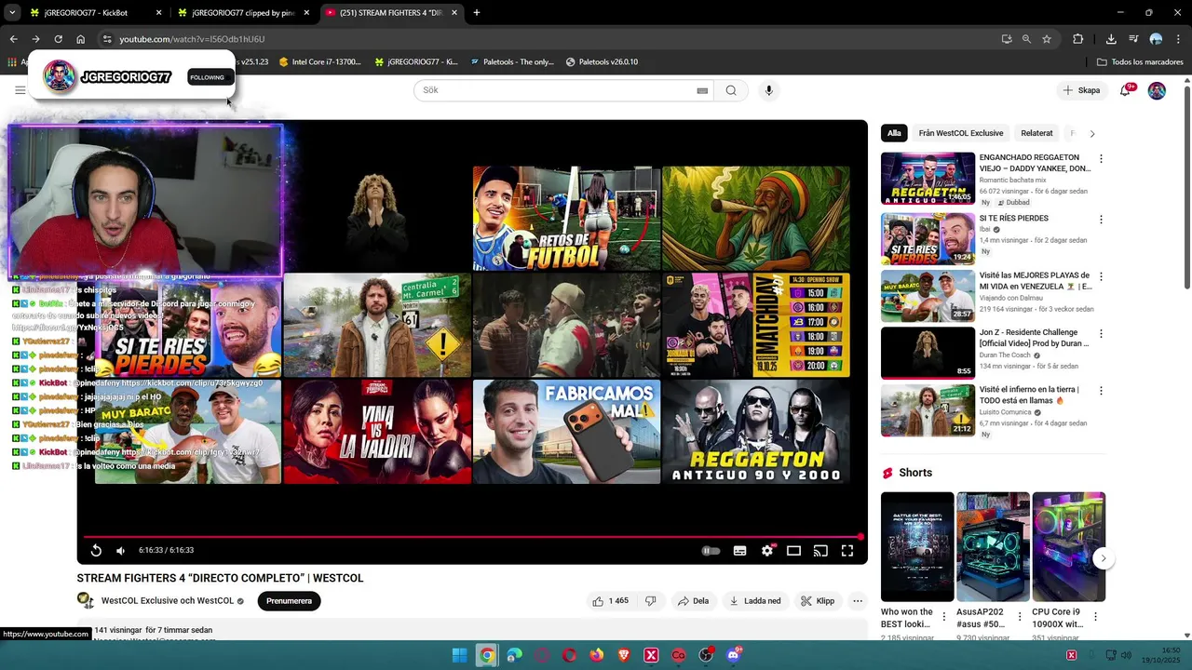Open options for AsusAP202 short

[x=1020, y=616]
